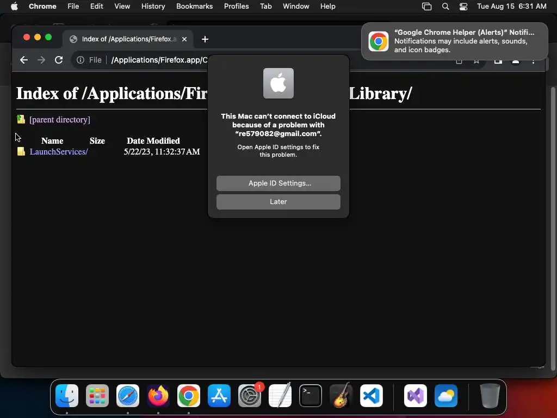557x418 pixels.
Task: Click the date 5/22/23, 11:32:37 AM
Action: pyautogui.click(x=162, y=152)
